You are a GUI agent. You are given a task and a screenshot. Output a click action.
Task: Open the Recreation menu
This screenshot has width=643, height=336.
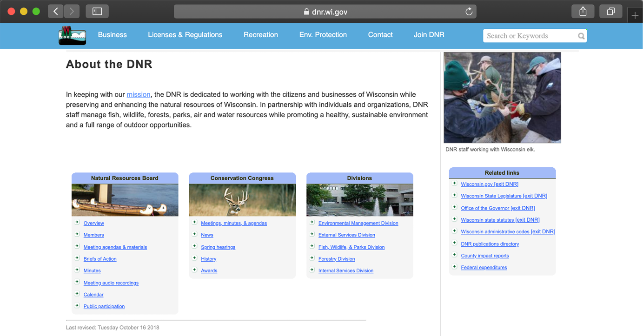click(x=261, y=35)
